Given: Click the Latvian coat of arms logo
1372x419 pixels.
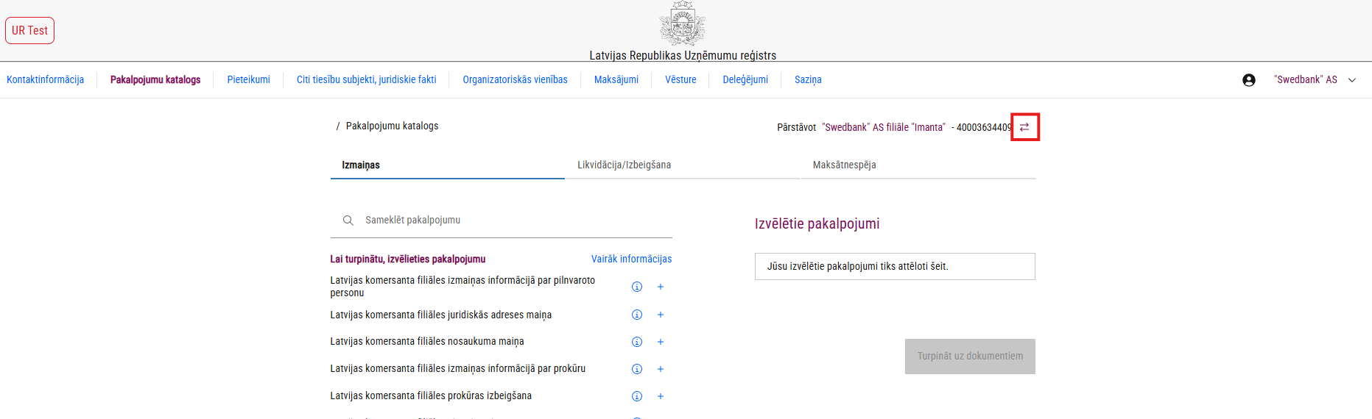Looking at the screenshot, I should (x=683, y=24).
